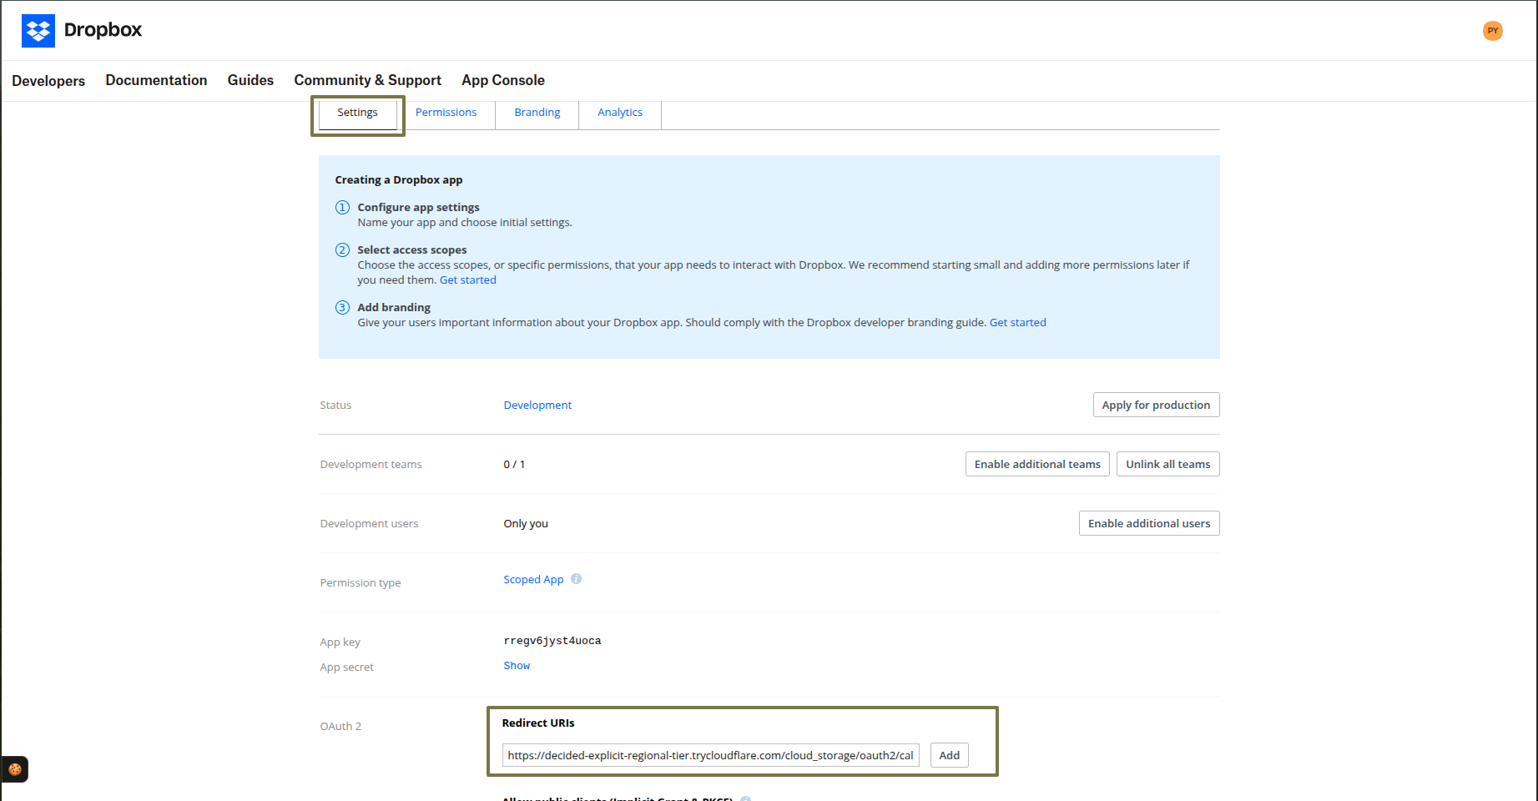The width and height of the screenshot is (1538, 801).
Task: Click the 'App secret' label
Action: point(347,667)
